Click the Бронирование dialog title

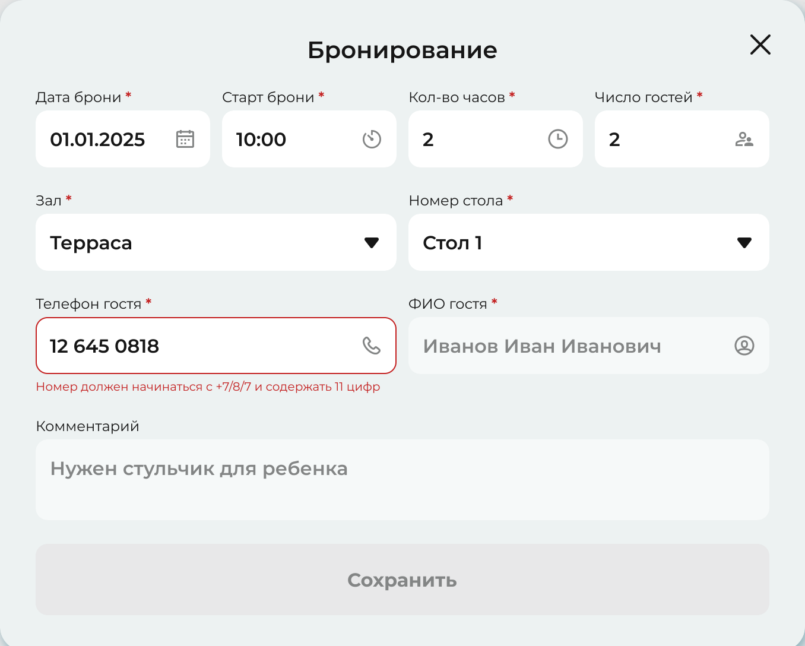[x=402, y=50]
